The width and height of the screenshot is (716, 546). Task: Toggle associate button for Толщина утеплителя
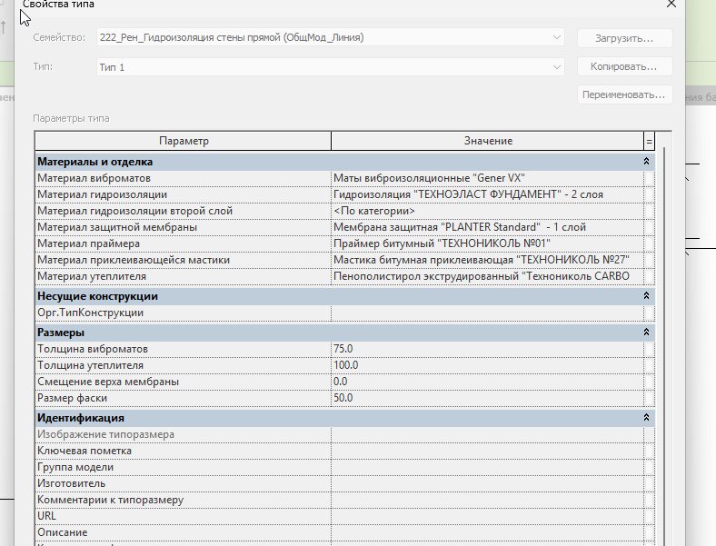tap(649, 365)
